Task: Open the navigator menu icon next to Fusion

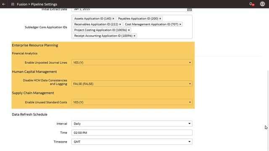Action: tap(13, 4)
